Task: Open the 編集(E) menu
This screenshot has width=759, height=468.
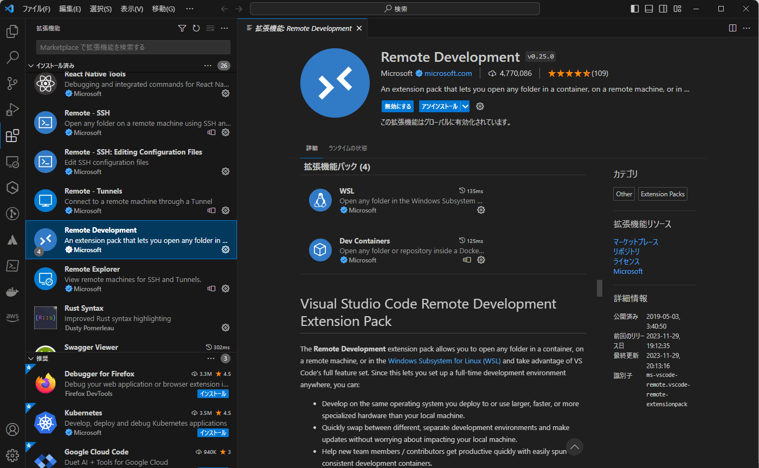Action: pyautogui.click(x=70, y=9)
